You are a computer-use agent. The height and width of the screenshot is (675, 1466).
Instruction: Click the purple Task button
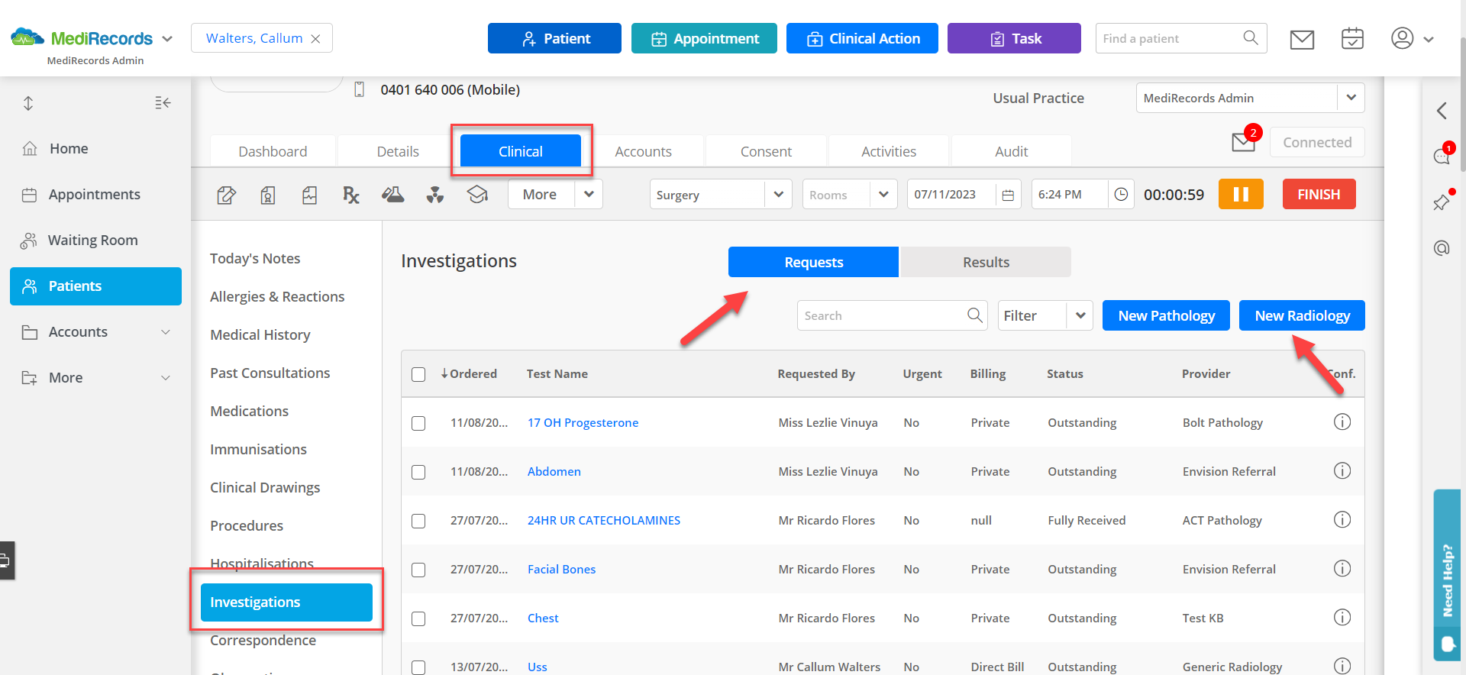coord(1014,38)
